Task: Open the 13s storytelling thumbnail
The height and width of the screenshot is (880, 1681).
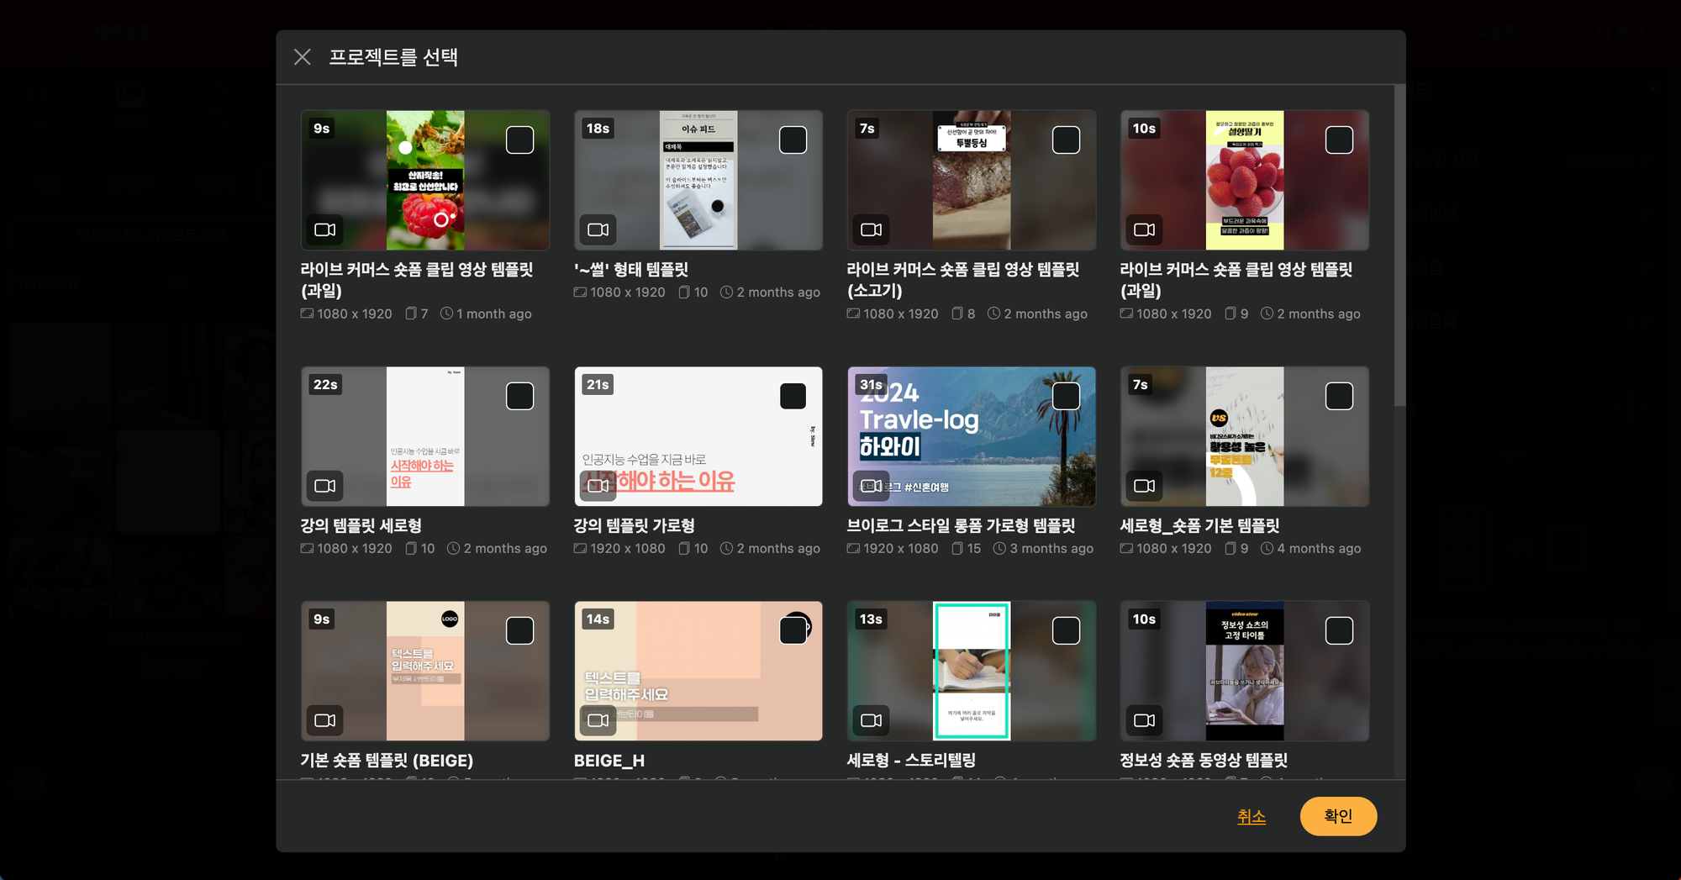Action: pyautogui.click(x=972, y=671)
